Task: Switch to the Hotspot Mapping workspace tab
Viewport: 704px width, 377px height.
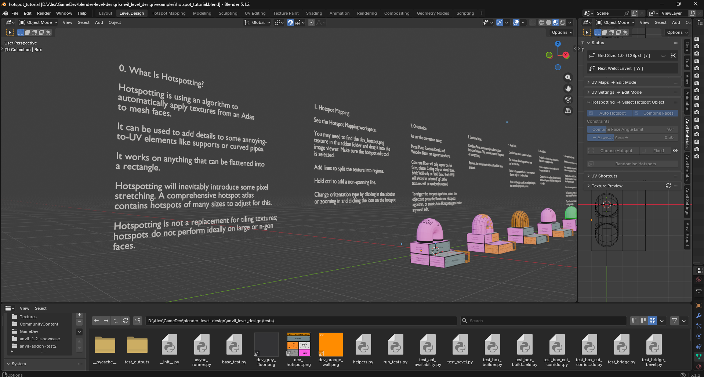Action: (168, 13)
